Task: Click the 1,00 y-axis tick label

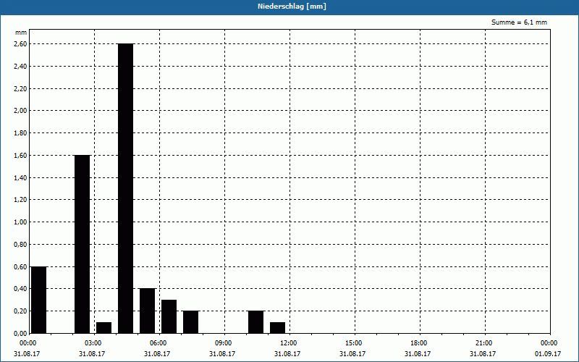Action: click(20, 222)
